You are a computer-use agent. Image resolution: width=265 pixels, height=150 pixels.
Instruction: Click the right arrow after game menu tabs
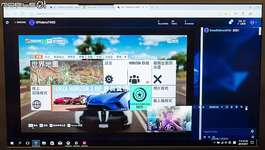coord(126,57)
